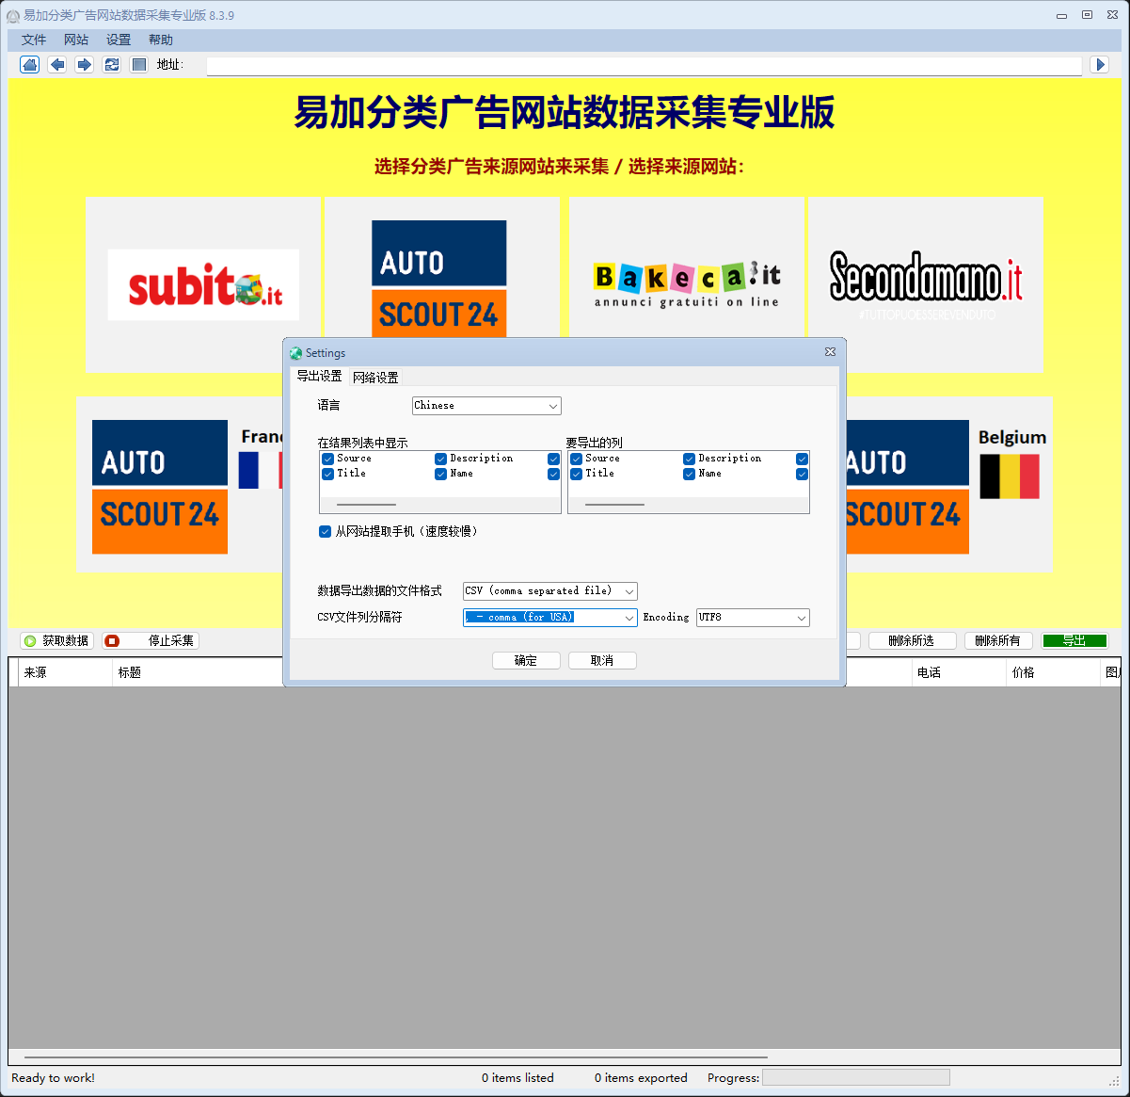This screenshot has width=1130, height=1097.
Task: Uncheck Title in the 在结果列表中显示 list
Action: pyautogui.click(x=327, y=474)
